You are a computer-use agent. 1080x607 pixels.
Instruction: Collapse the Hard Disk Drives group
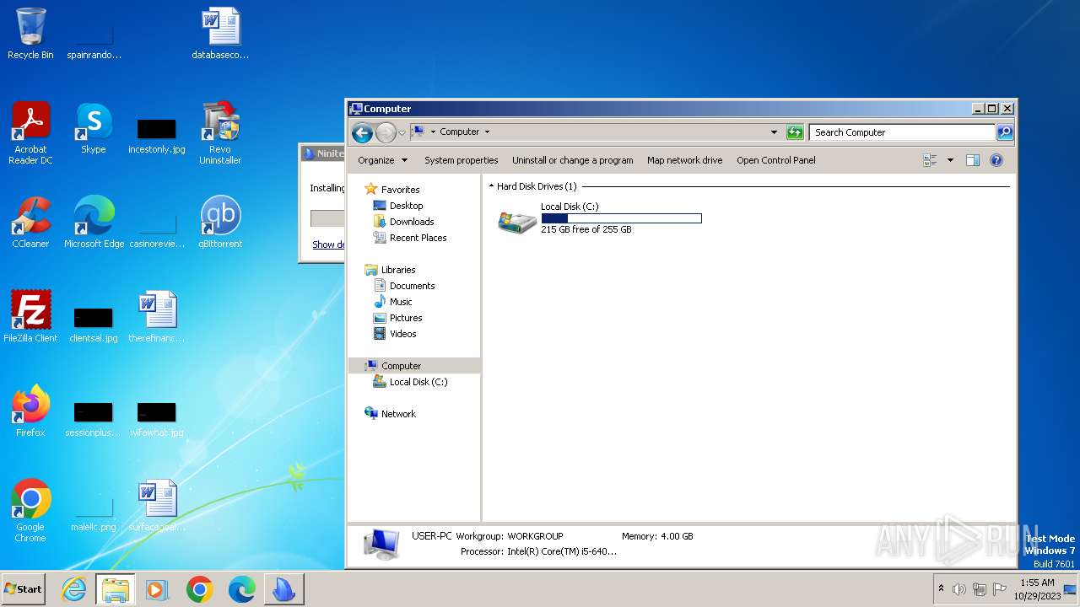(x=491, y=186)
